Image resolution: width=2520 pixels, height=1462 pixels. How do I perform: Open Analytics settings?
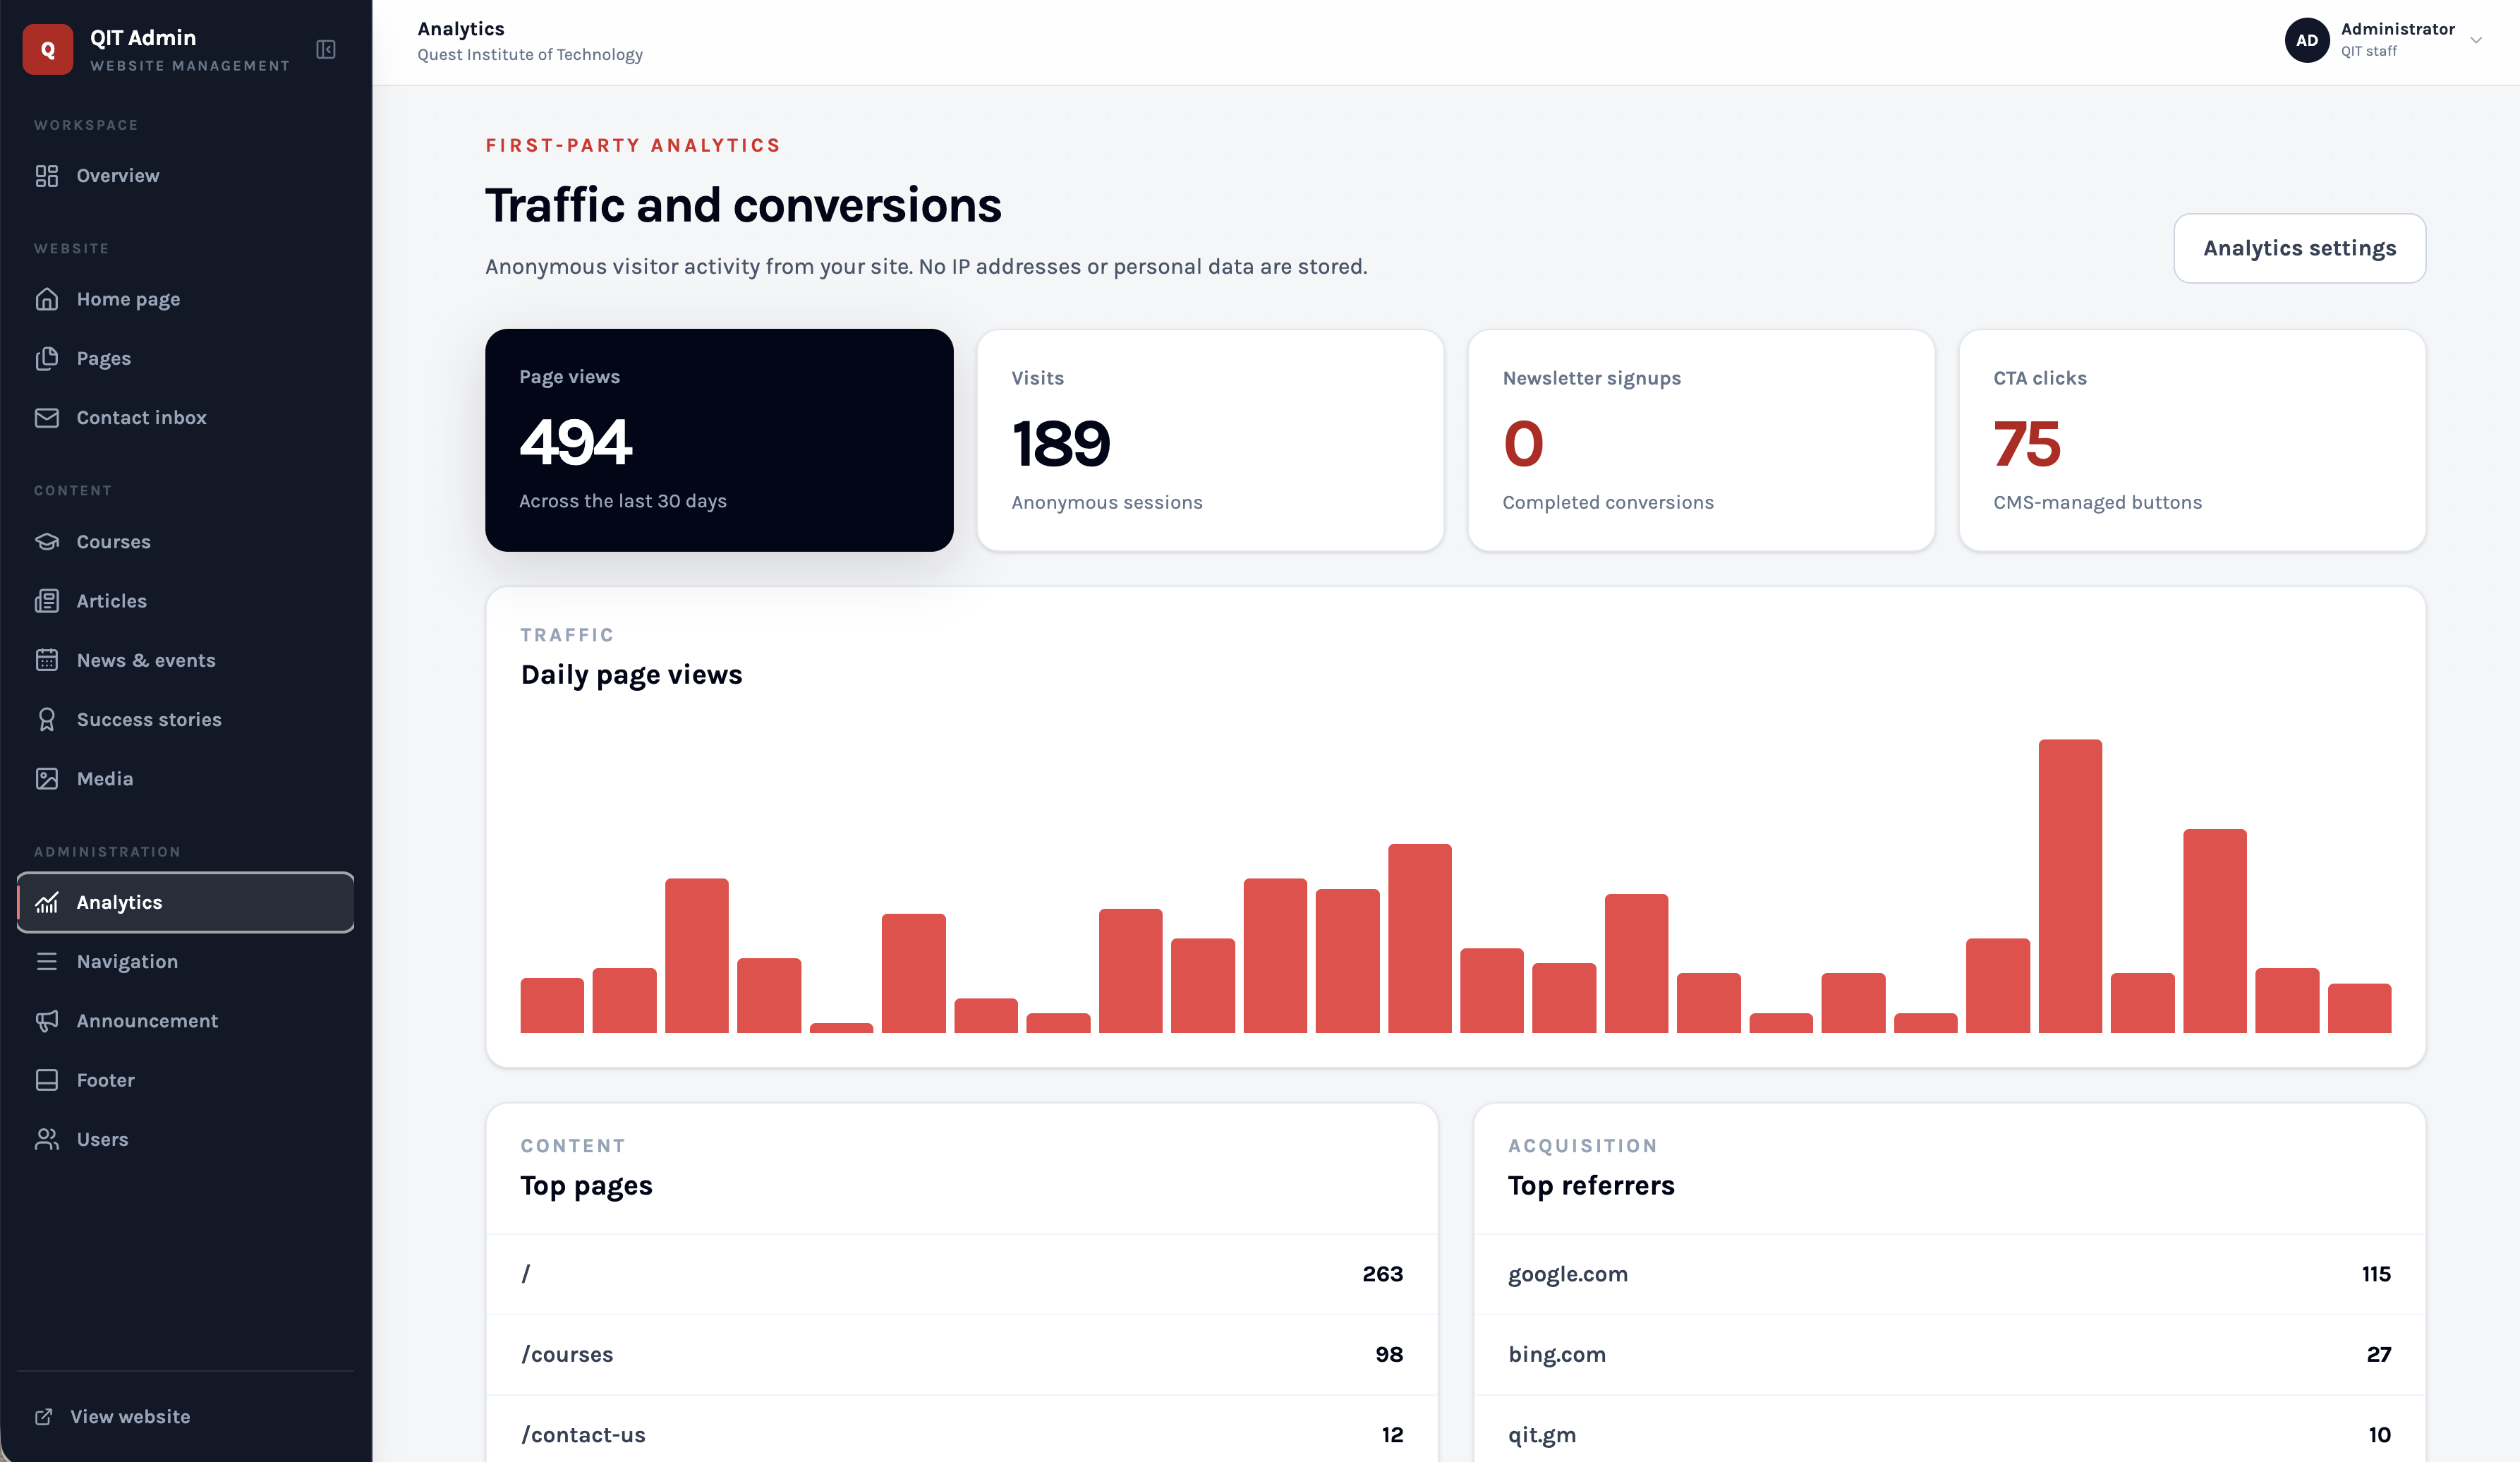pyautogui.click(x=2299, y=248)
